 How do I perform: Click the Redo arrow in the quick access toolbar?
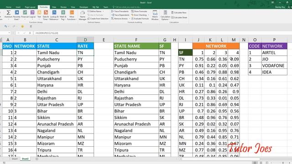tap(14, 26)
